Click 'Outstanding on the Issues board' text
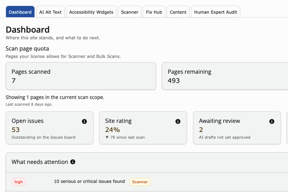 (44, 137)
